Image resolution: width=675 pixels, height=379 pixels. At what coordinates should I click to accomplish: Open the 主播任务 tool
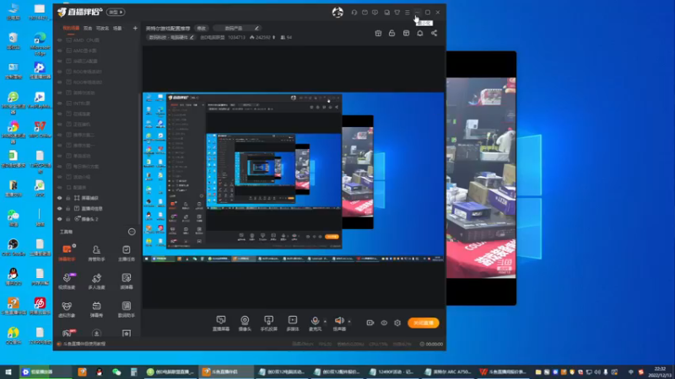point(126,253)
